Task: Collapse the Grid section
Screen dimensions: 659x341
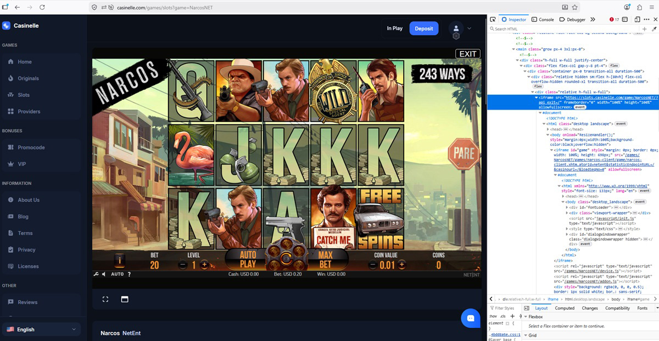Action: coord(525,335)
